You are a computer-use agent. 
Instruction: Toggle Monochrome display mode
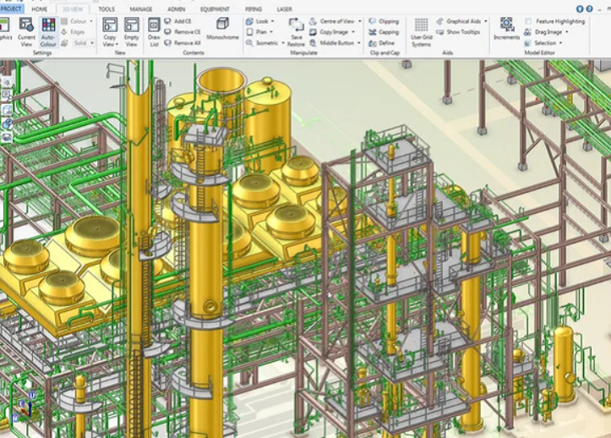pyautogui.click(x=222, y=29)
